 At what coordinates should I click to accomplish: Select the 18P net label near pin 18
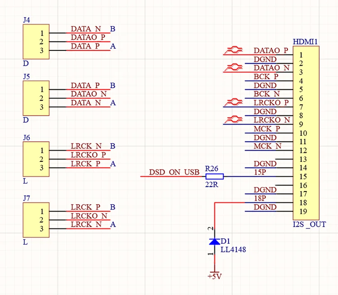click(x=260, y=198)
